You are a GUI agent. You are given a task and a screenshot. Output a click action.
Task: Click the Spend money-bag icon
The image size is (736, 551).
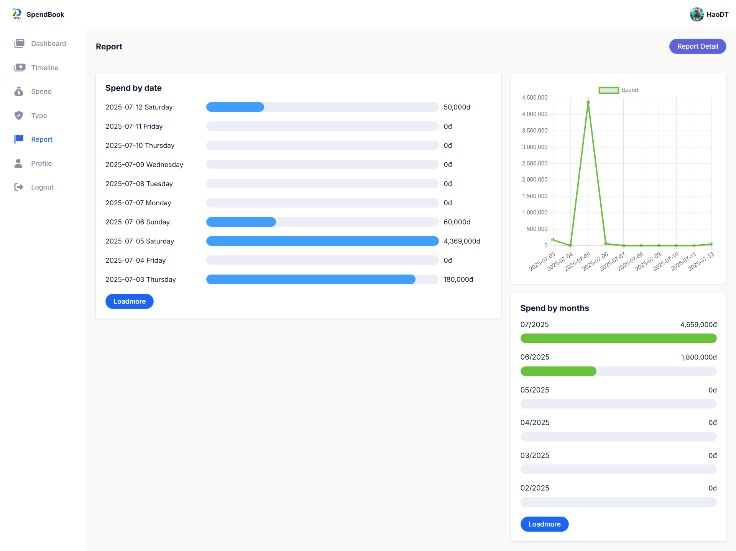[x=19, y=92]
